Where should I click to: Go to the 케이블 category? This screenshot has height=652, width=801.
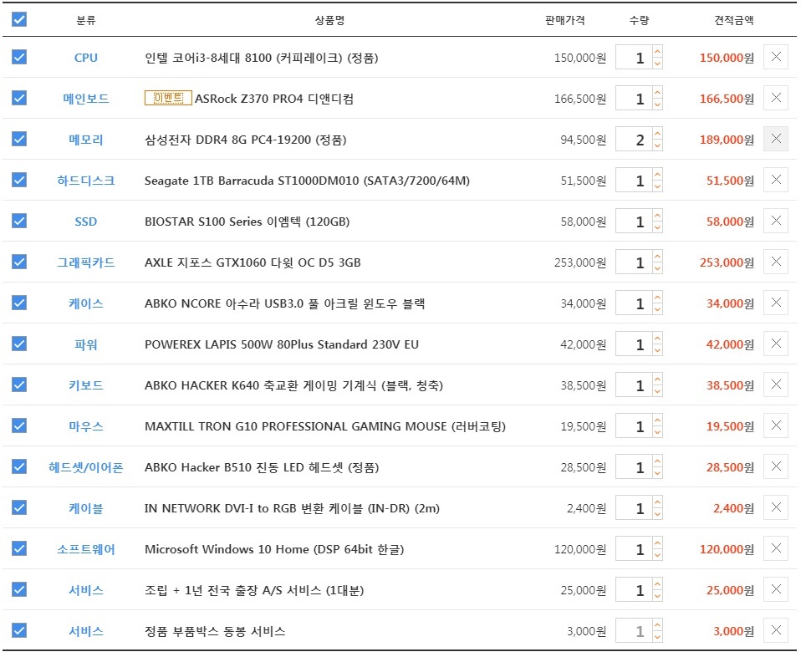(x=86, y=508)
